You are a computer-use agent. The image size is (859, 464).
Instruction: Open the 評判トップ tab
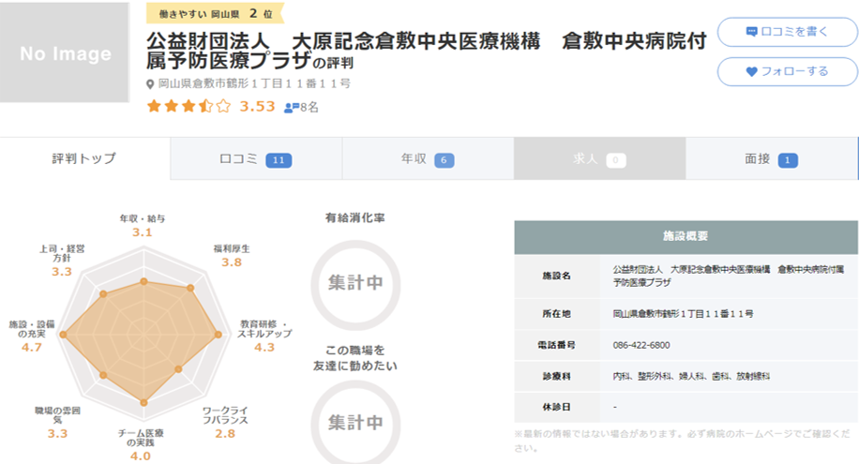[x=85, y=158]
